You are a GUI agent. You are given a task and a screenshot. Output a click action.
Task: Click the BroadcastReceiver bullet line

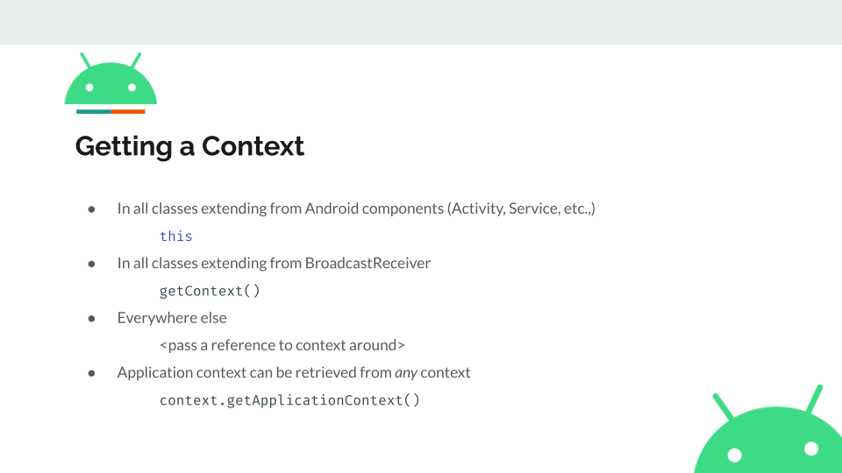274,263
